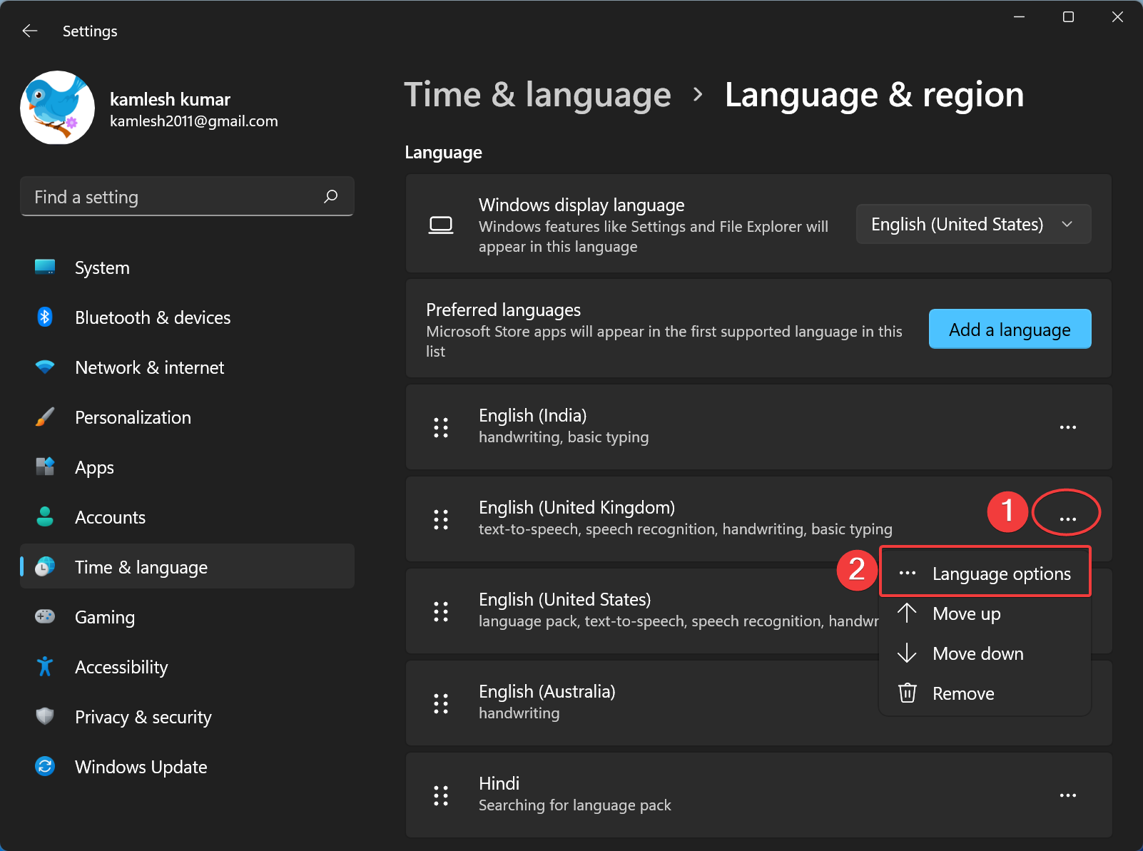Click the Apps icon in sidebar
The height and width of the screenshot is (851, 1143).
pos(45,467)
